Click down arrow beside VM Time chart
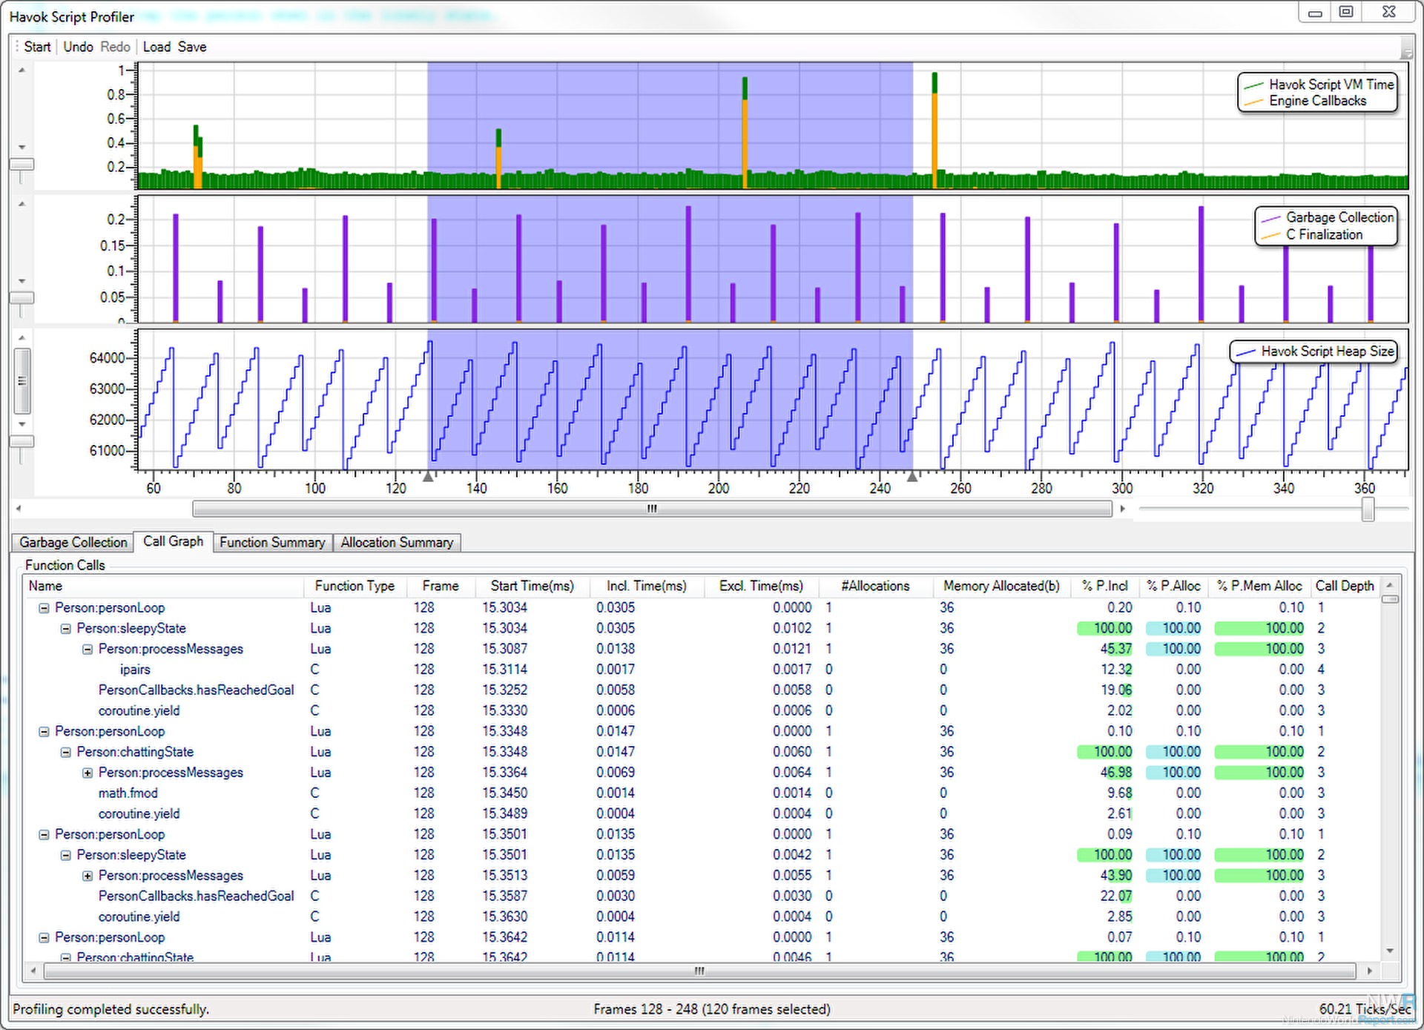The image size is (1424, 1030). click(x=22, y=147)
